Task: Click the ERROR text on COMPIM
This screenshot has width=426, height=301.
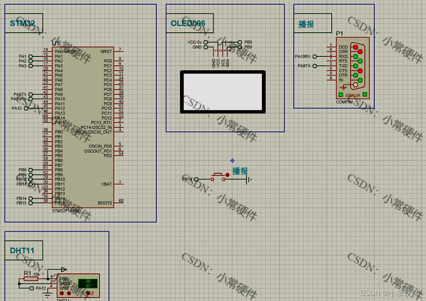Action: 353,95
